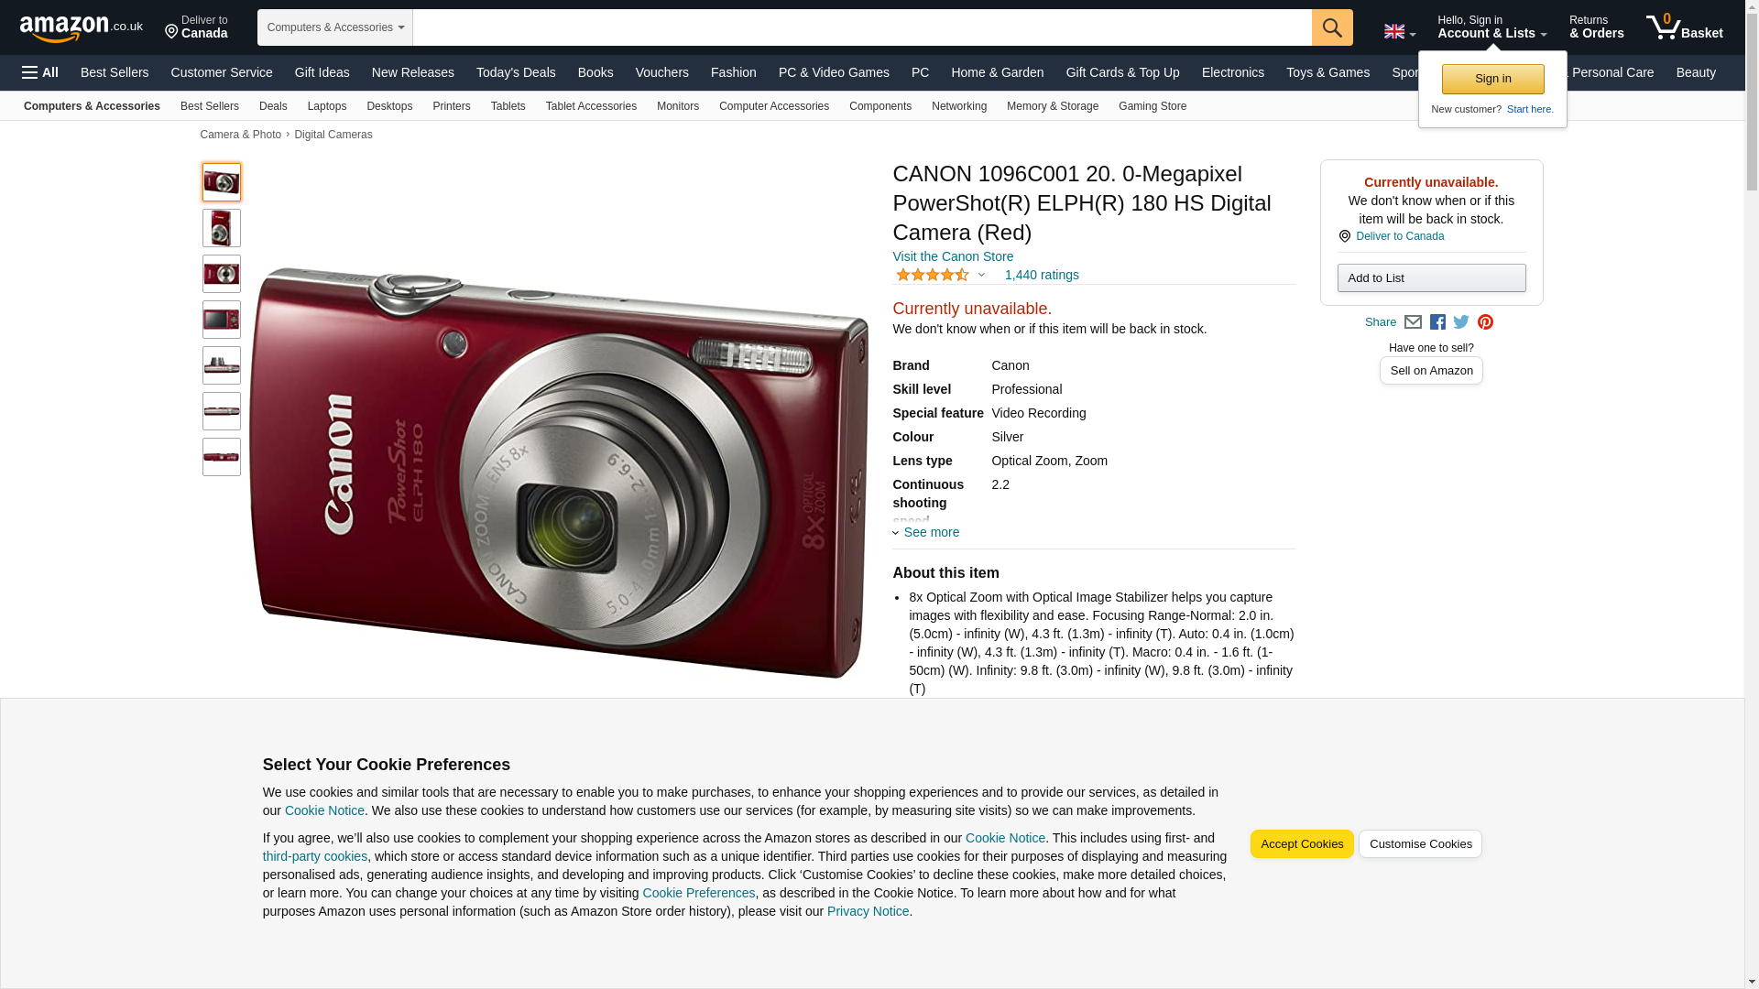Share product on Facebook
The image size is (1759, 989).
[1437, 322]
